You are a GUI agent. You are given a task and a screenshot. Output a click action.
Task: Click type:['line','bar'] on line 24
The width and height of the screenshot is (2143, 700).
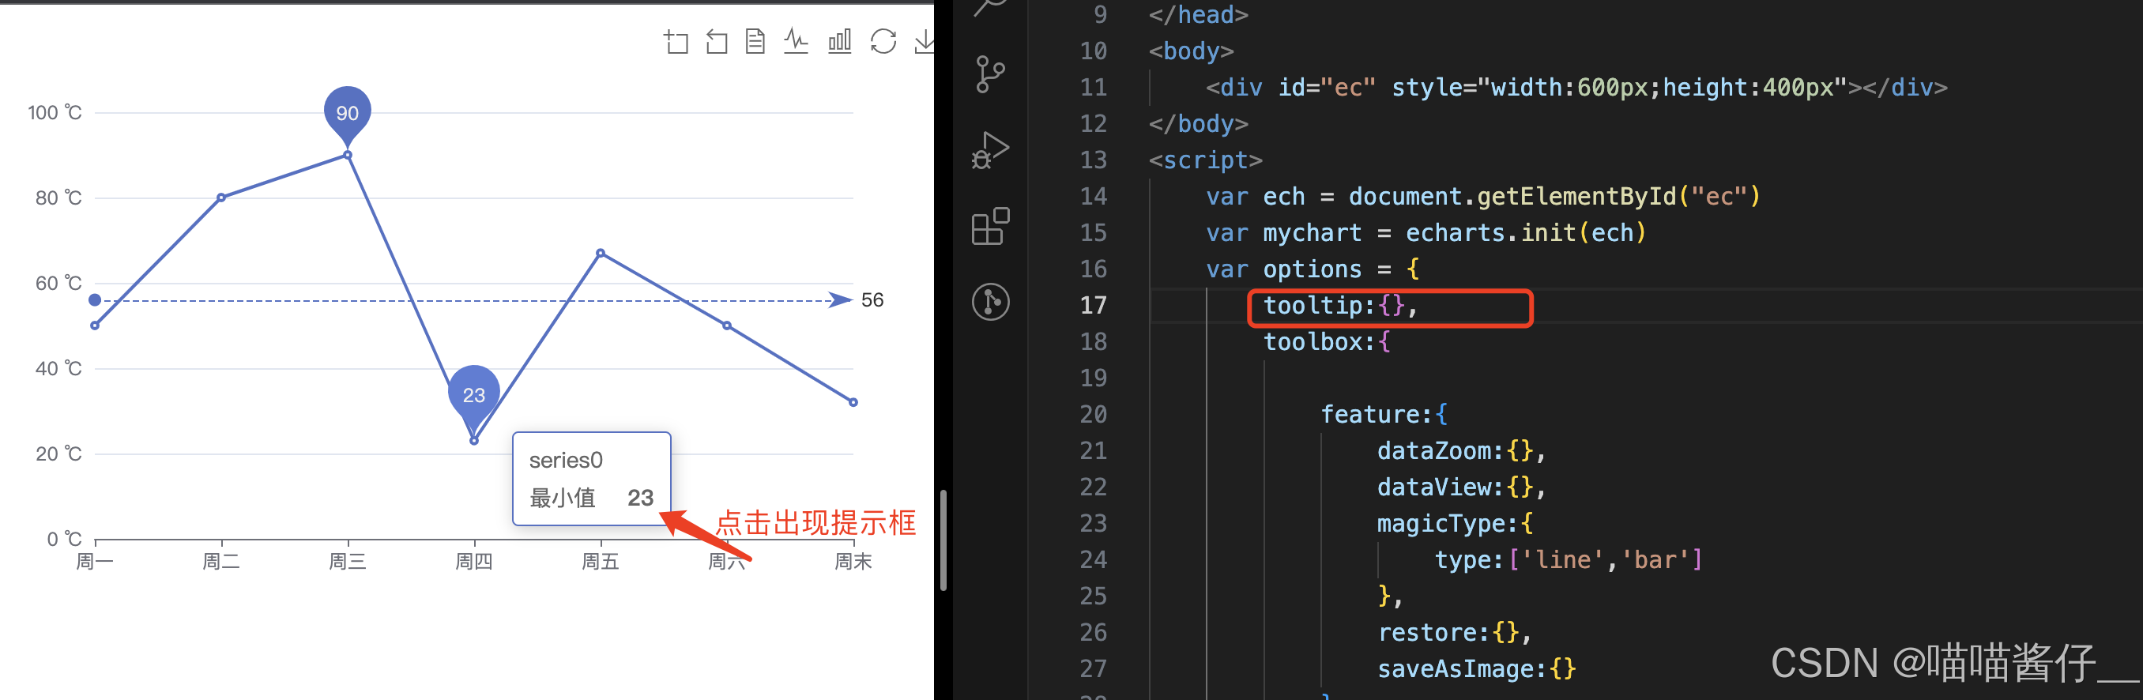point(1569,559)
